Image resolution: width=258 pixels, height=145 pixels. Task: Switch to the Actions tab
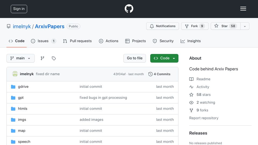coord(108,41)
